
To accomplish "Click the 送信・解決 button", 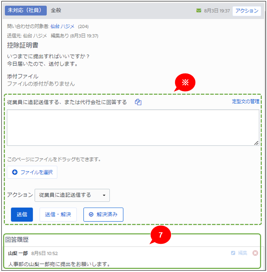I will pos(58,215).
